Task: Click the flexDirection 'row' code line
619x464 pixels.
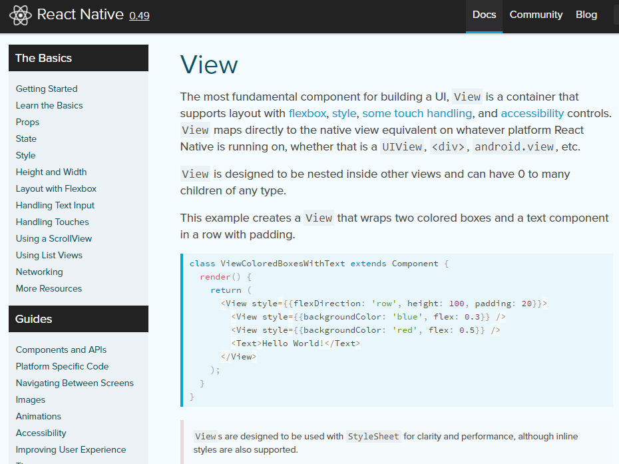Action: [x=384, y=304]
